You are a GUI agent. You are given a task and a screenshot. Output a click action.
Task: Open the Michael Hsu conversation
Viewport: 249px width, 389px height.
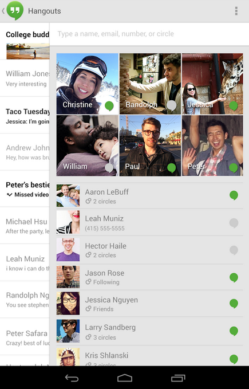click(25, 226)
